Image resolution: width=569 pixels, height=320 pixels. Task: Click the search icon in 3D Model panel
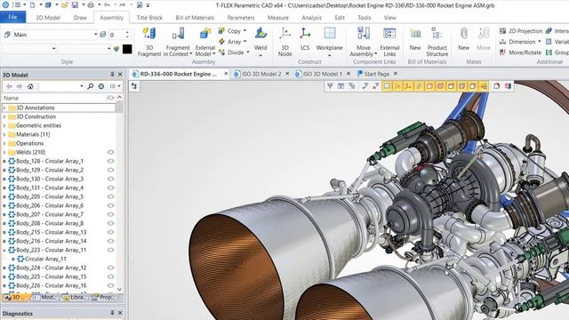[x=91, y=86]
